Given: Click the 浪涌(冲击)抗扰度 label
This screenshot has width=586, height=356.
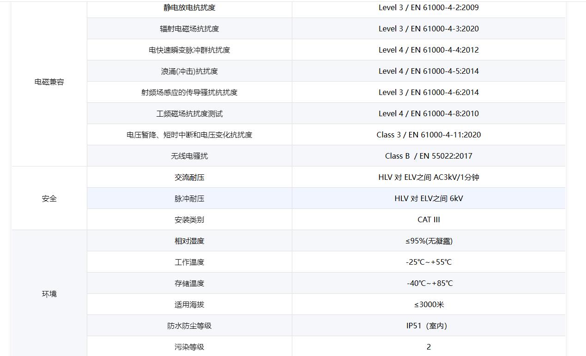Looking at the screenshot, I should click(x=189, y=71).
